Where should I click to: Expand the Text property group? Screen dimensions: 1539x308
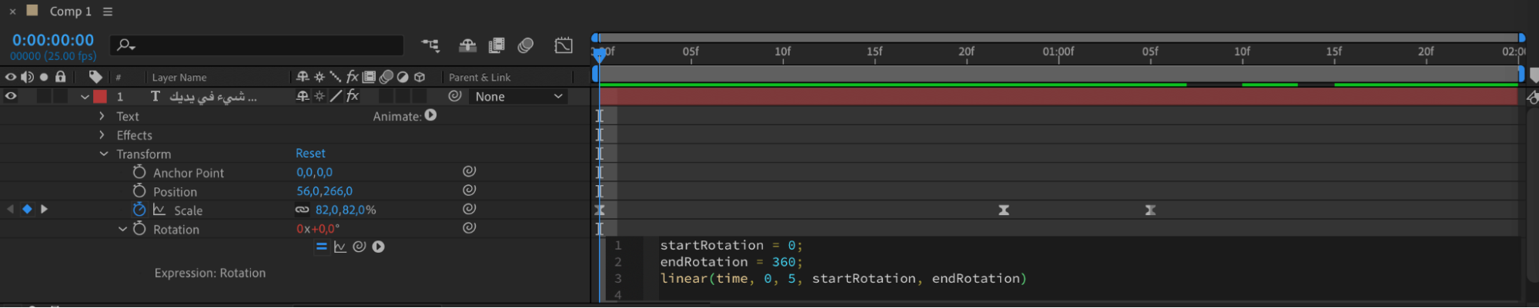pyautogui.click(x=102, y=116)
